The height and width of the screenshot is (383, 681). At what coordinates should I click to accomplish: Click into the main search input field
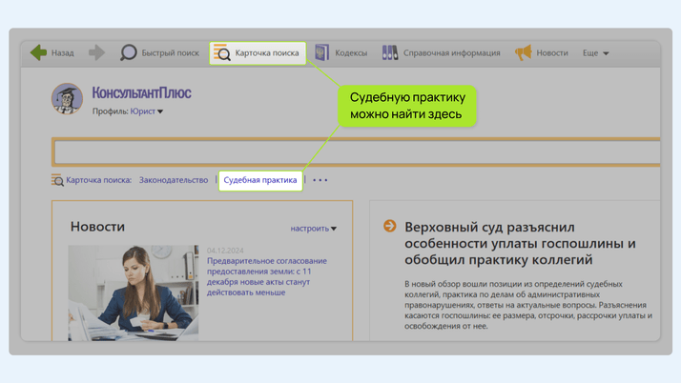click(357, 152)
